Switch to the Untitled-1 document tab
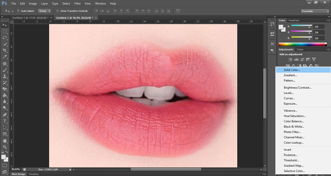The height and width of the screenshot is (176, 331). coord(30,18)
